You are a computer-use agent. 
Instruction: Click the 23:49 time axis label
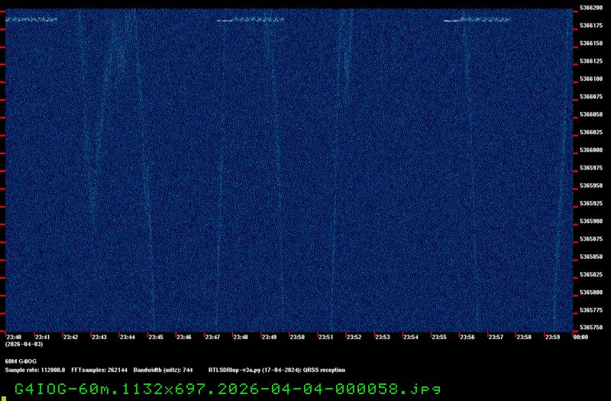(x=270, y=337)
